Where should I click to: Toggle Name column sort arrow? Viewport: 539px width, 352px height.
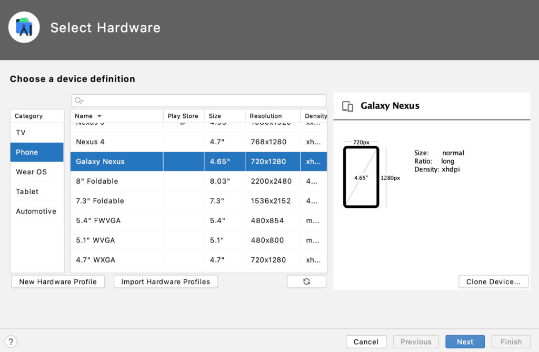click(99, 116)
